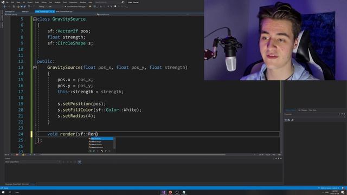Toggle auto-hide pin on Properties panel
This screenshot has width=347, height=195.
coord(342,114)
